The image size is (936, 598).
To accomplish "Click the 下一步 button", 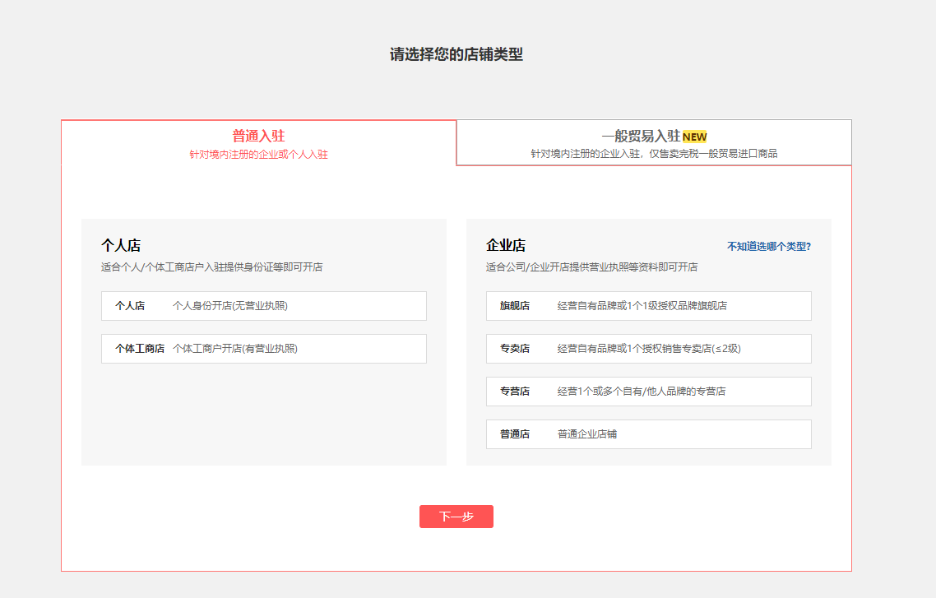I will (456, 517).
